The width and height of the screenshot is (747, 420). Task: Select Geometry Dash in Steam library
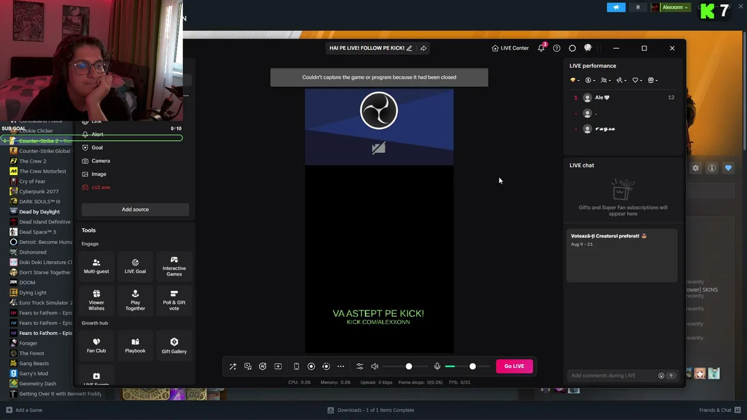pos(37,384)
